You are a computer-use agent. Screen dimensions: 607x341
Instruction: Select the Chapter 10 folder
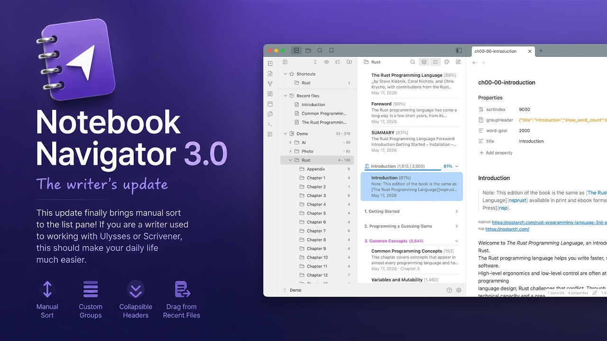coord(317,258)
